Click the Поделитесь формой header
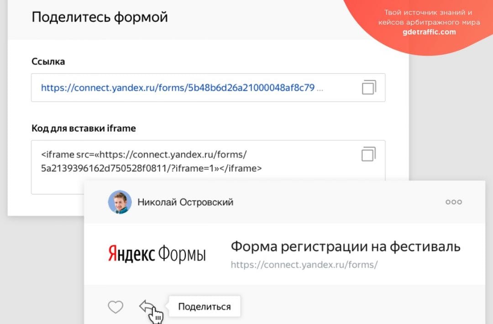This screenshot has height=324, width=493. tap(100, 17)
